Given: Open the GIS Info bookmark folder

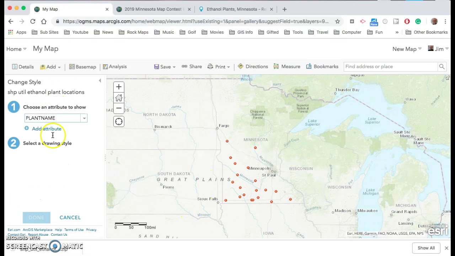Looking at the screenshot, I should [x=241, y=32].
